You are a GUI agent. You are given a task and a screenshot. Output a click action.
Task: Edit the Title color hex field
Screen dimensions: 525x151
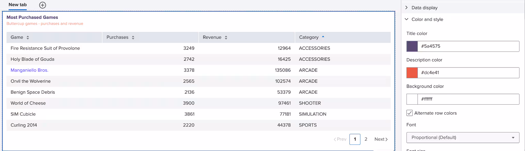pos(468,46)
